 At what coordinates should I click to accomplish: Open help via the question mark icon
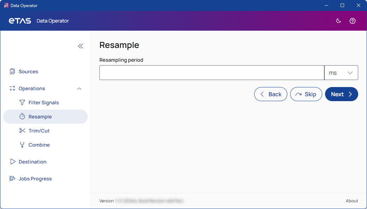(352, 21)
